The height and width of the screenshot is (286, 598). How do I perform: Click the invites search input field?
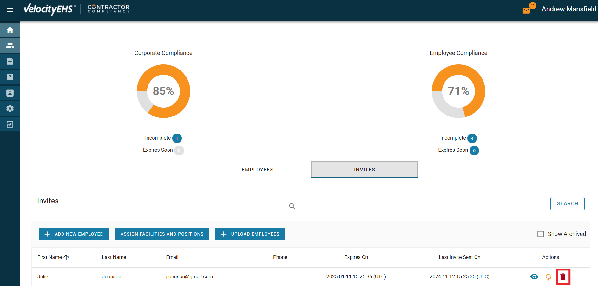pyautogui.click(x=423, y=206)
